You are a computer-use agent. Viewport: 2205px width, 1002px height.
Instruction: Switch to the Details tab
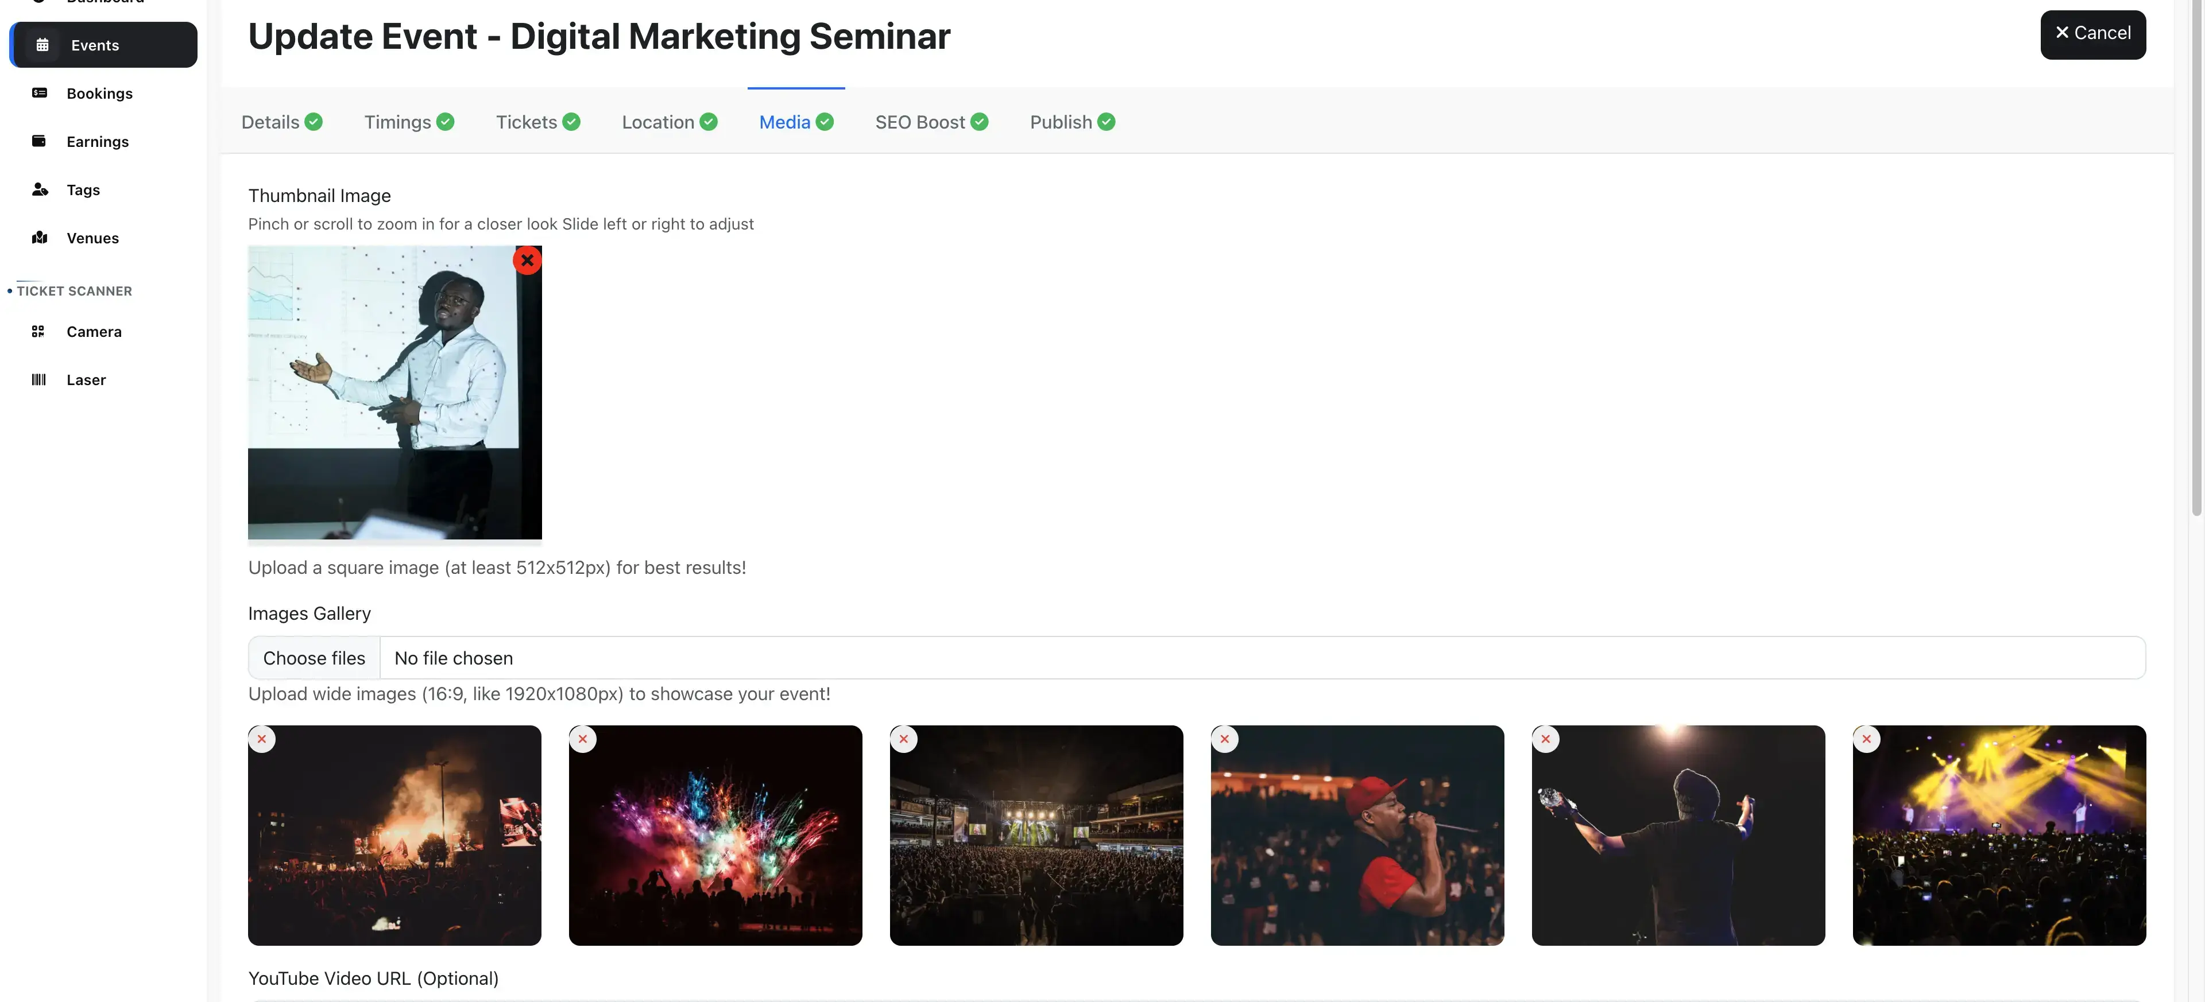(x=270, y=122)
